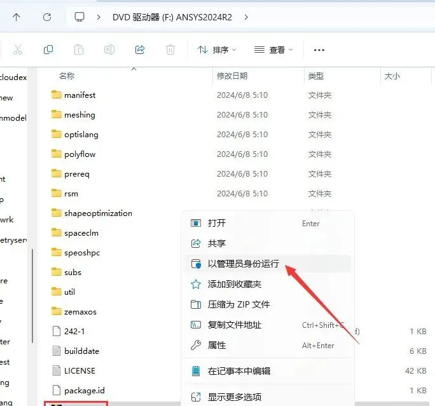Screen dimensions: 435x406
Task: Select the zemaxos folder
Action: click(x=74, y=311)
